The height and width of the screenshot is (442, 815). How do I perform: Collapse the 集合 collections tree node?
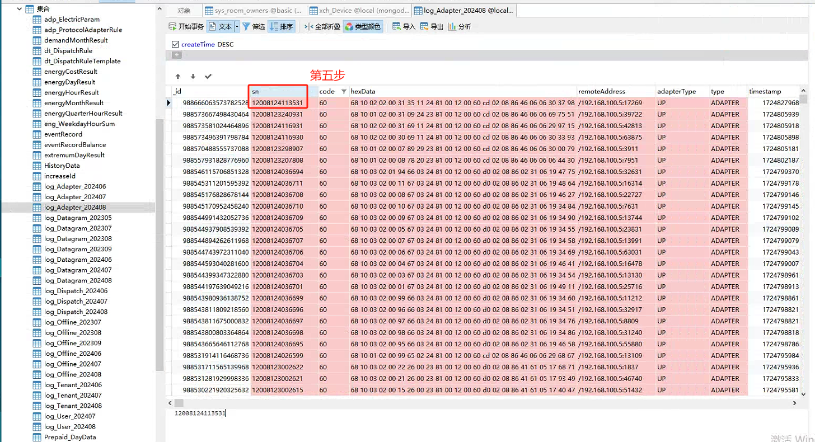click(x=18, y=9)
